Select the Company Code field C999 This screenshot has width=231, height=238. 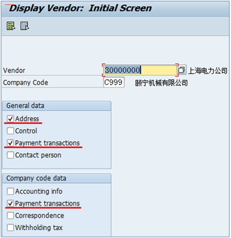click(114, 82)
